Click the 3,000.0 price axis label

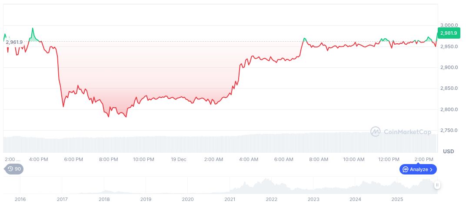(x=449, y=25)
